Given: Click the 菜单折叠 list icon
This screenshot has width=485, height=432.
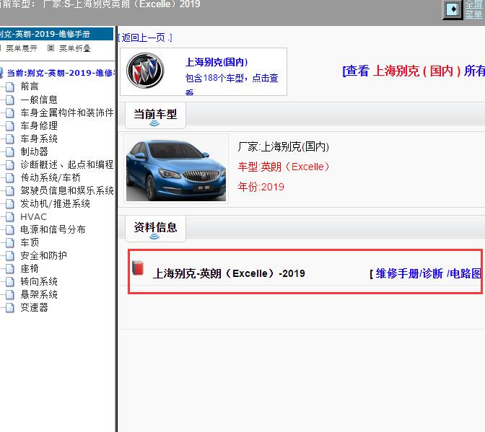Looking at the screenshot, I should pyautogui.click(x=51, y=48).
